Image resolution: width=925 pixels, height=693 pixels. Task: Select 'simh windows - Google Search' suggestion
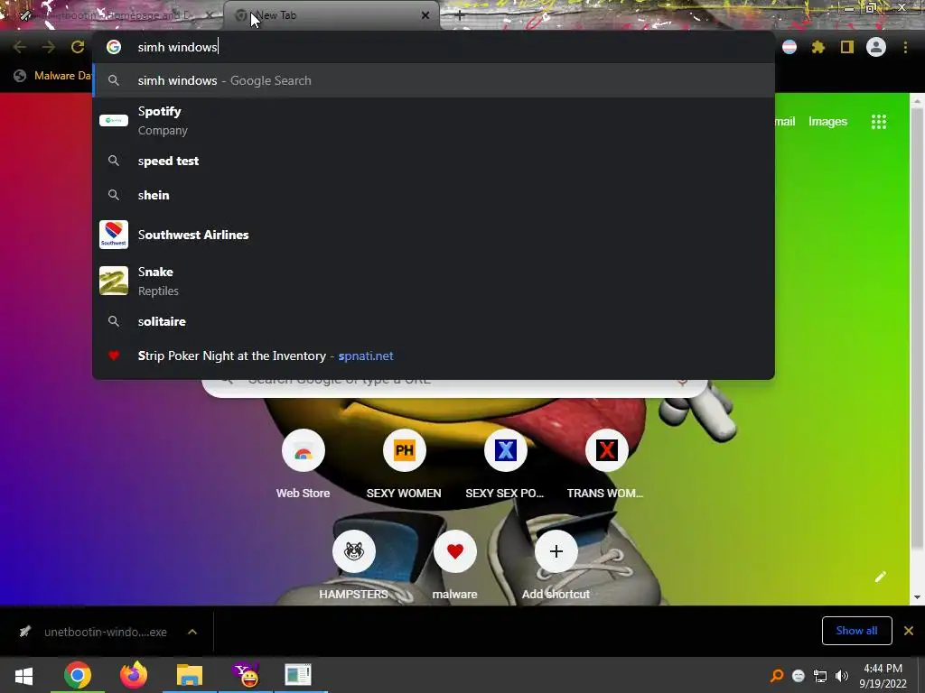pyautogui.click(x=434, y=80)
